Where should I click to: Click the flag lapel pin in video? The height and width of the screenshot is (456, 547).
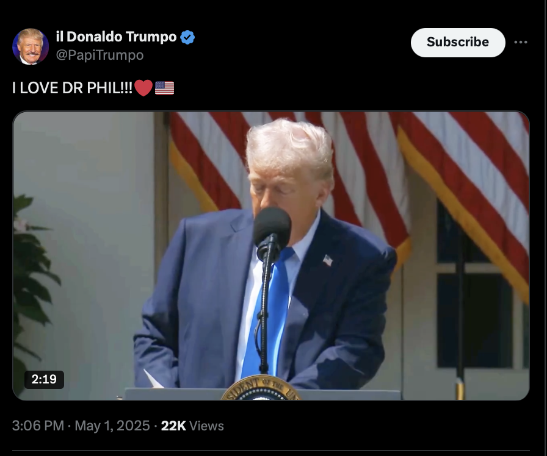[x=327, y=260]
